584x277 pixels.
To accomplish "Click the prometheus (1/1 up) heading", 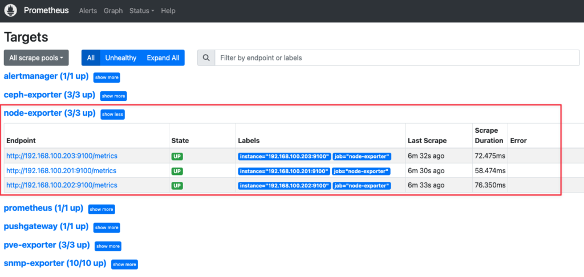I will click(43, 208).
